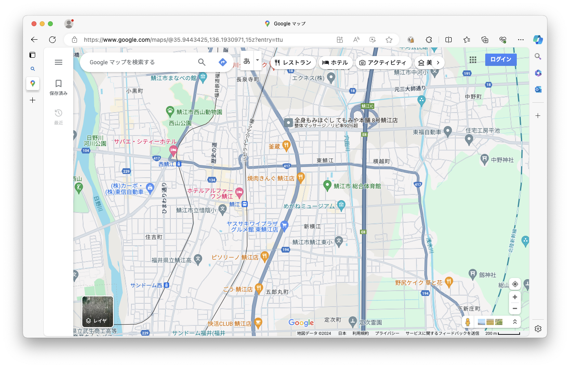
Task: Open the 利用規約 terms link
Action: pyautogui.click(x=360, y=333)
